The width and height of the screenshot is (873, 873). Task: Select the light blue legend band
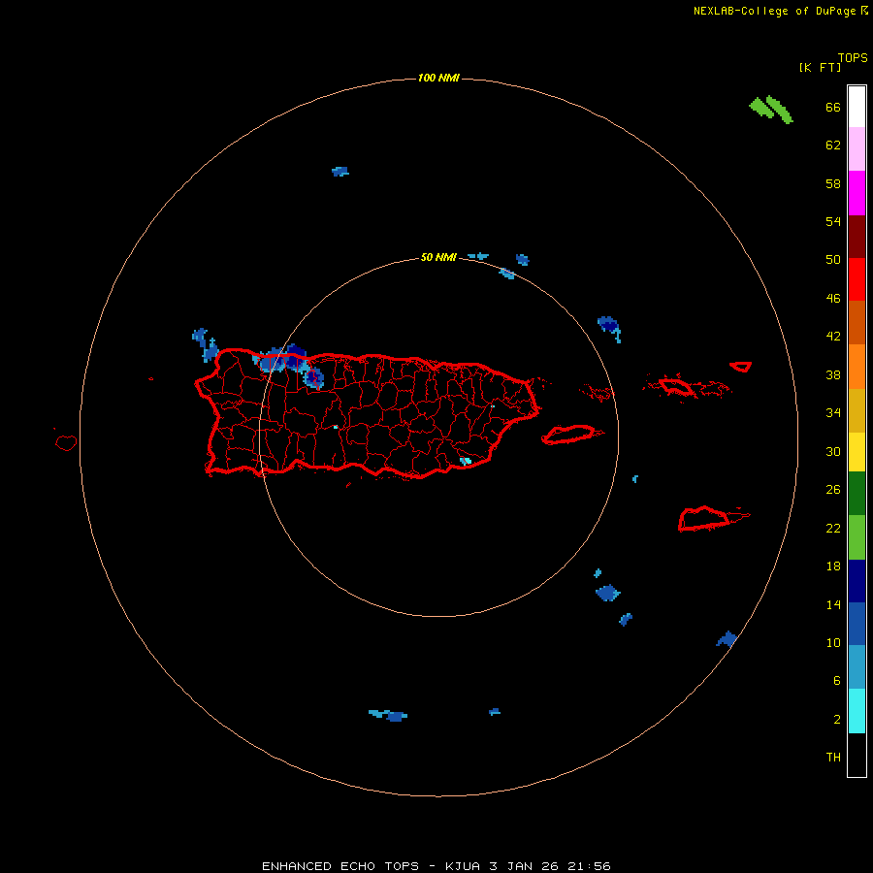(x=857, y=667)
